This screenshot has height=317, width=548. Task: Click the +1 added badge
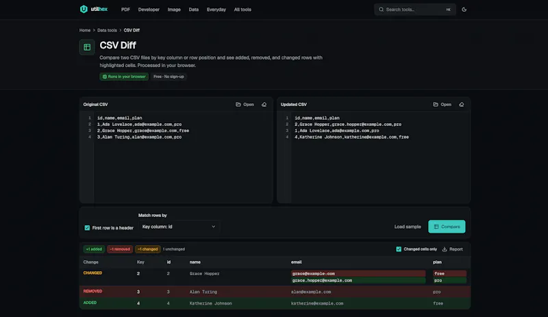point(94,249)
